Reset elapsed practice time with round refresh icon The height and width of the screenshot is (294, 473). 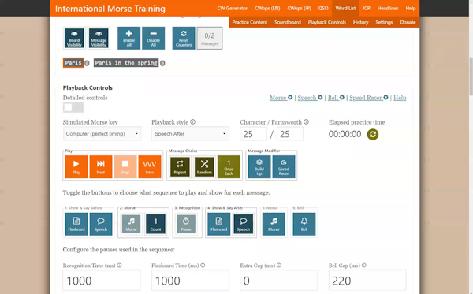[x=373, y=134]
